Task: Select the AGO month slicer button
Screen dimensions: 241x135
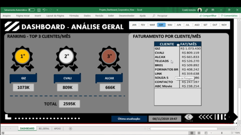Action: pos(197,25)
